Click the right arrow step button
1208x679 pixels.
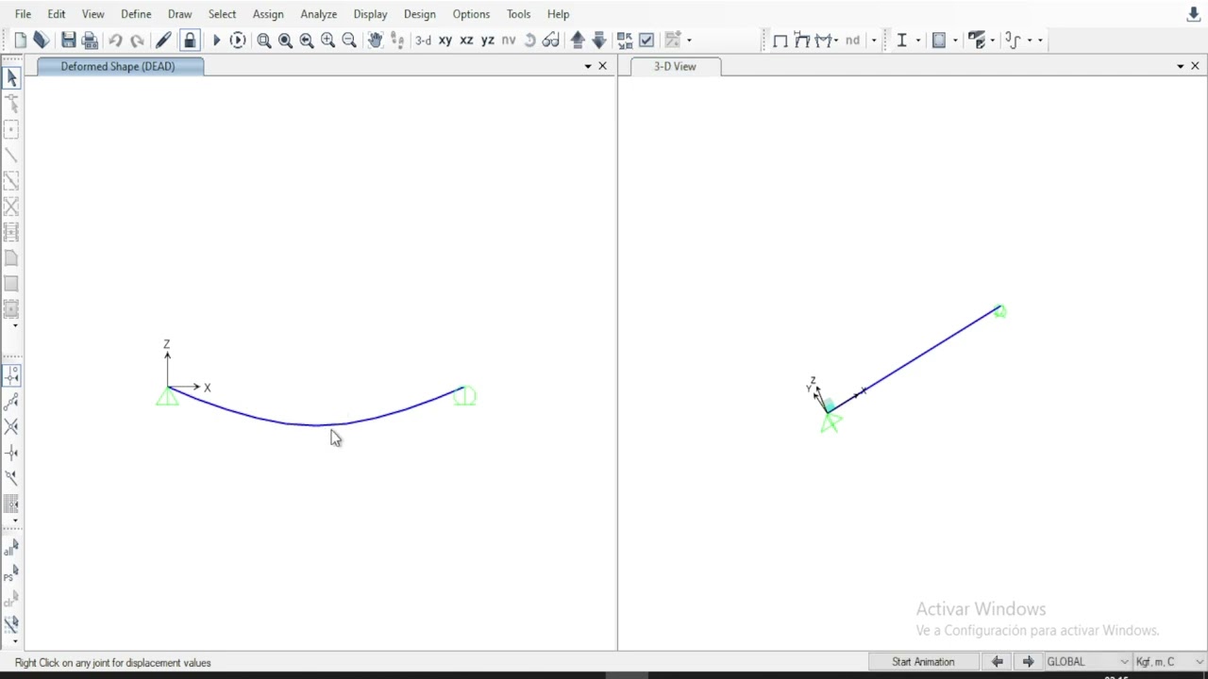[x=1028, y=662]
